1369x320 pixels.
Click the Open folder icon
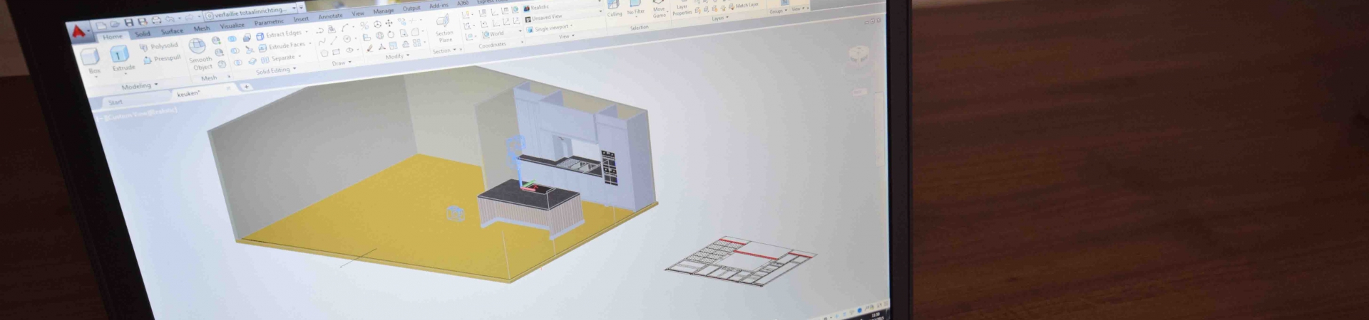point(115,24)
